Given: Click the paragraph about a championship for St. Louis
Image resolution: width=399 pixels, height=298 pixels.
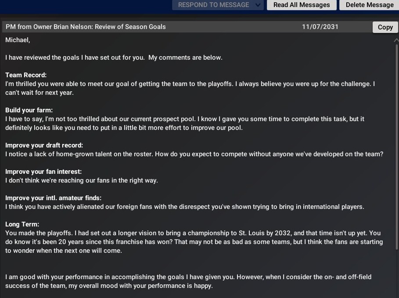Looking at the screenshot, I should [x=194, y=242].
